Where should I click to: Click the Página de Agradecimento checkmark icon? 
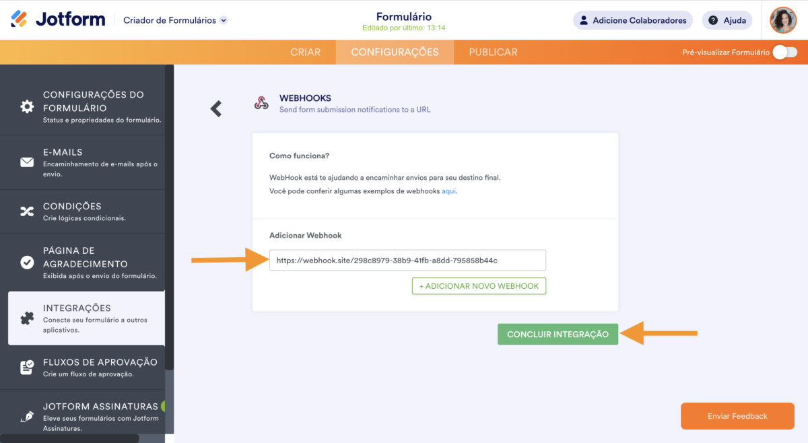pos(27,263)
